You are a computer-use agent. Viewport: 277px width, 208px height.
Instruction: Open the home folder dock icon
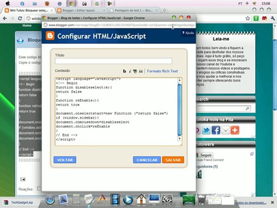[141, 199]
